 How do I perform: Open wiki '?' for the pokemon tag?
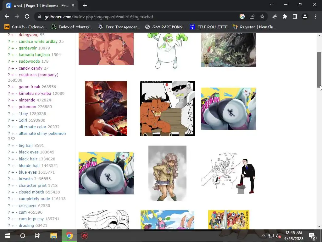9,107
